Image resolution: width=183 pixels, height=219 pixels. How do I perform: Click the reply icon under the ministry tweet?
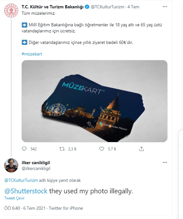coord(24,149)
